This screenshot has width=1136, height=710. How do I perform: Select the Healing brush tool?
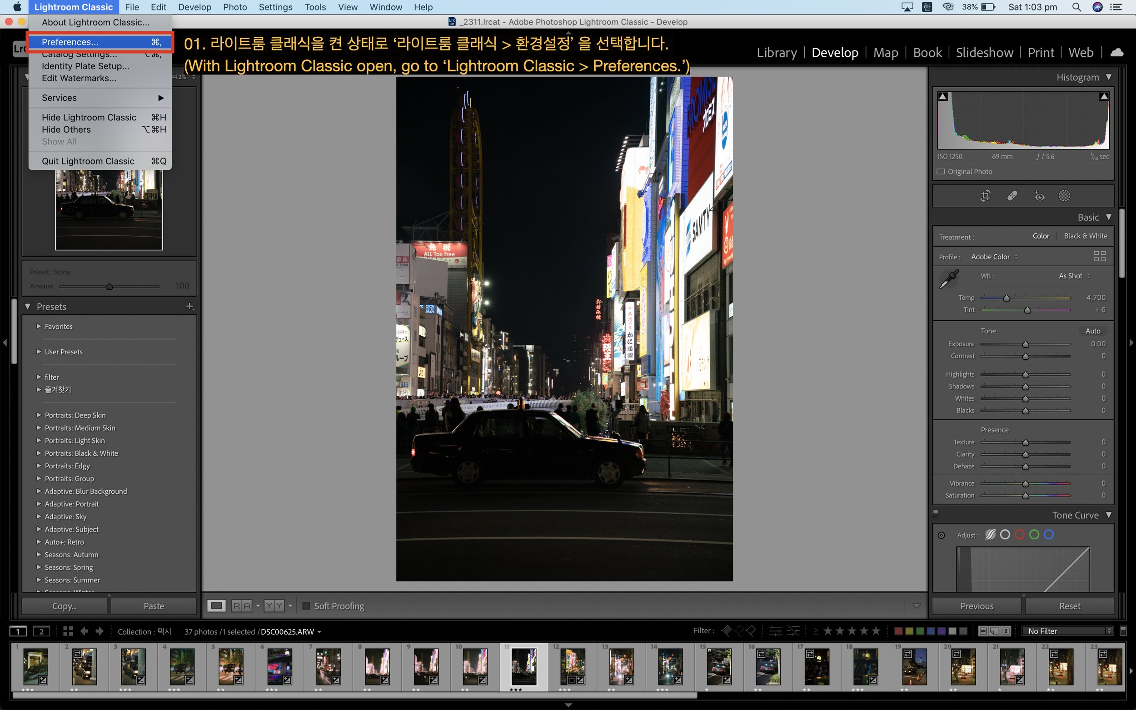click(1012, 196)
